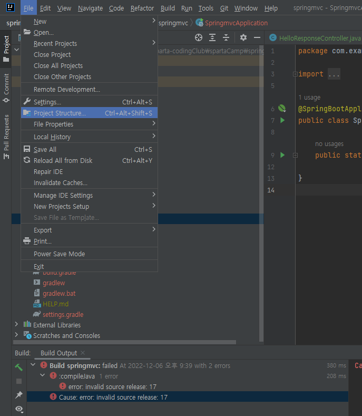Choose Repair IDE from File menu

(x=89, y=171)
